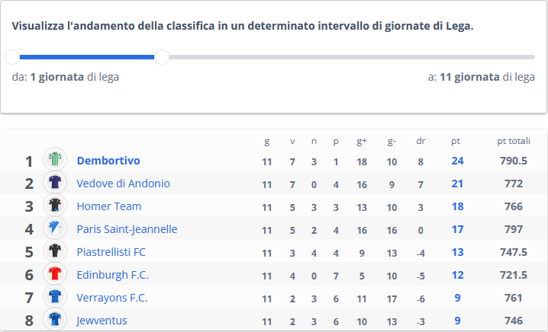Click Jewventus blue jersey icon
Image resolution: width=548 pixels, height=332 pixels.
pyautogui.click(x=55, y=319)
